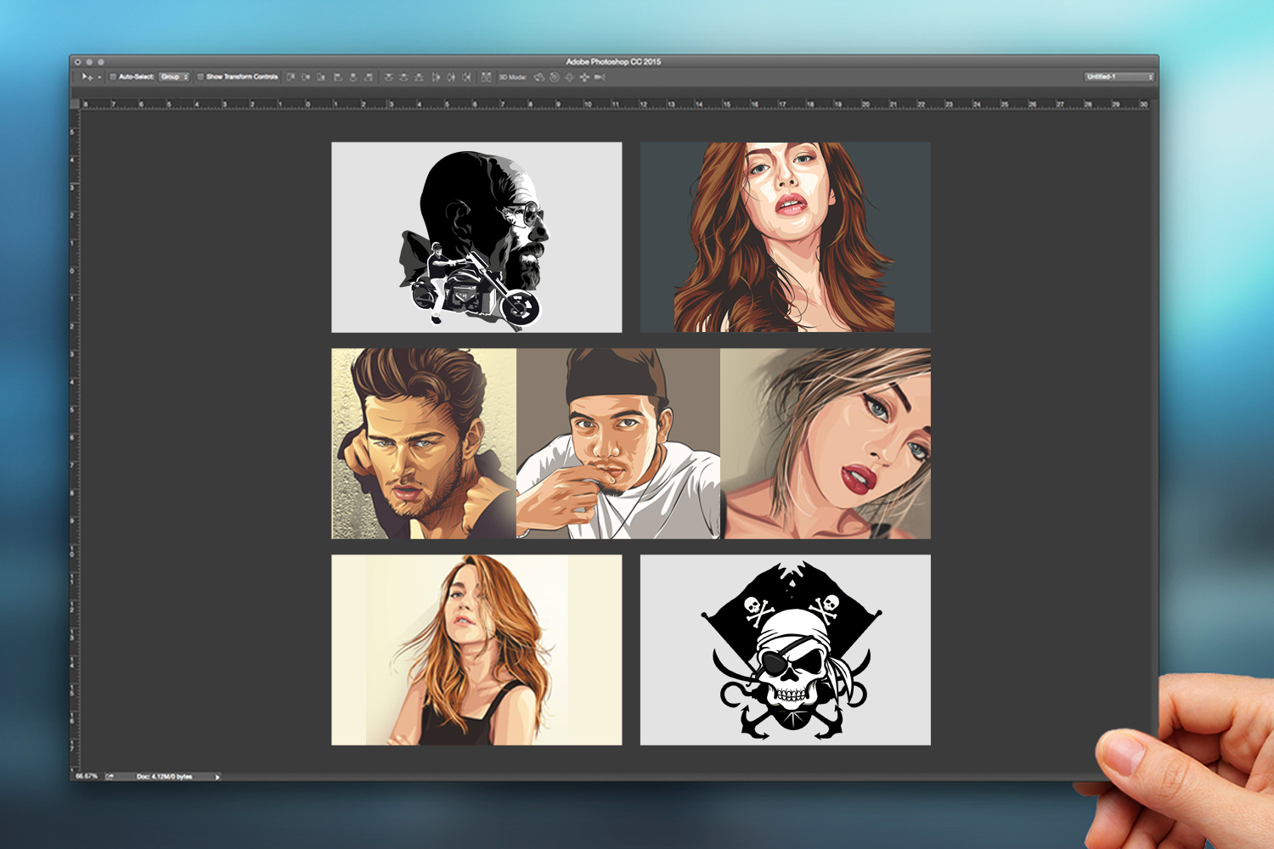This screenshot has height=849, width=1274.
Task: Open the tool preset picker arrow
Action: click(x=99, y=77)
